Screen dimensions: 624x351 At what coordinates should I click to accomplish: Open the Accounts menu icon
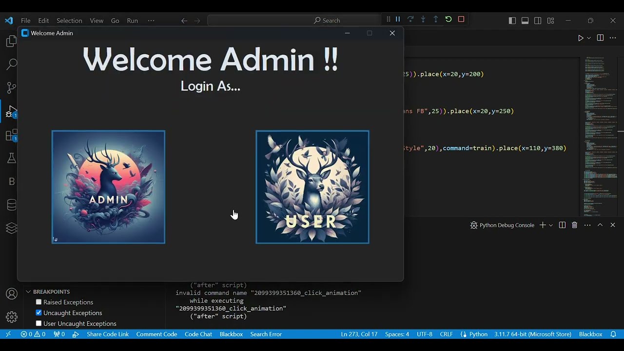click(11, 294)
